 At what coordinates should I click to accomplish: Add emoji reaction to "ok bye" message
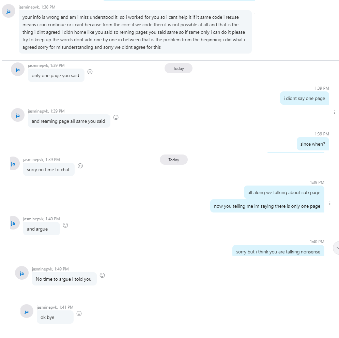point(79,313)
